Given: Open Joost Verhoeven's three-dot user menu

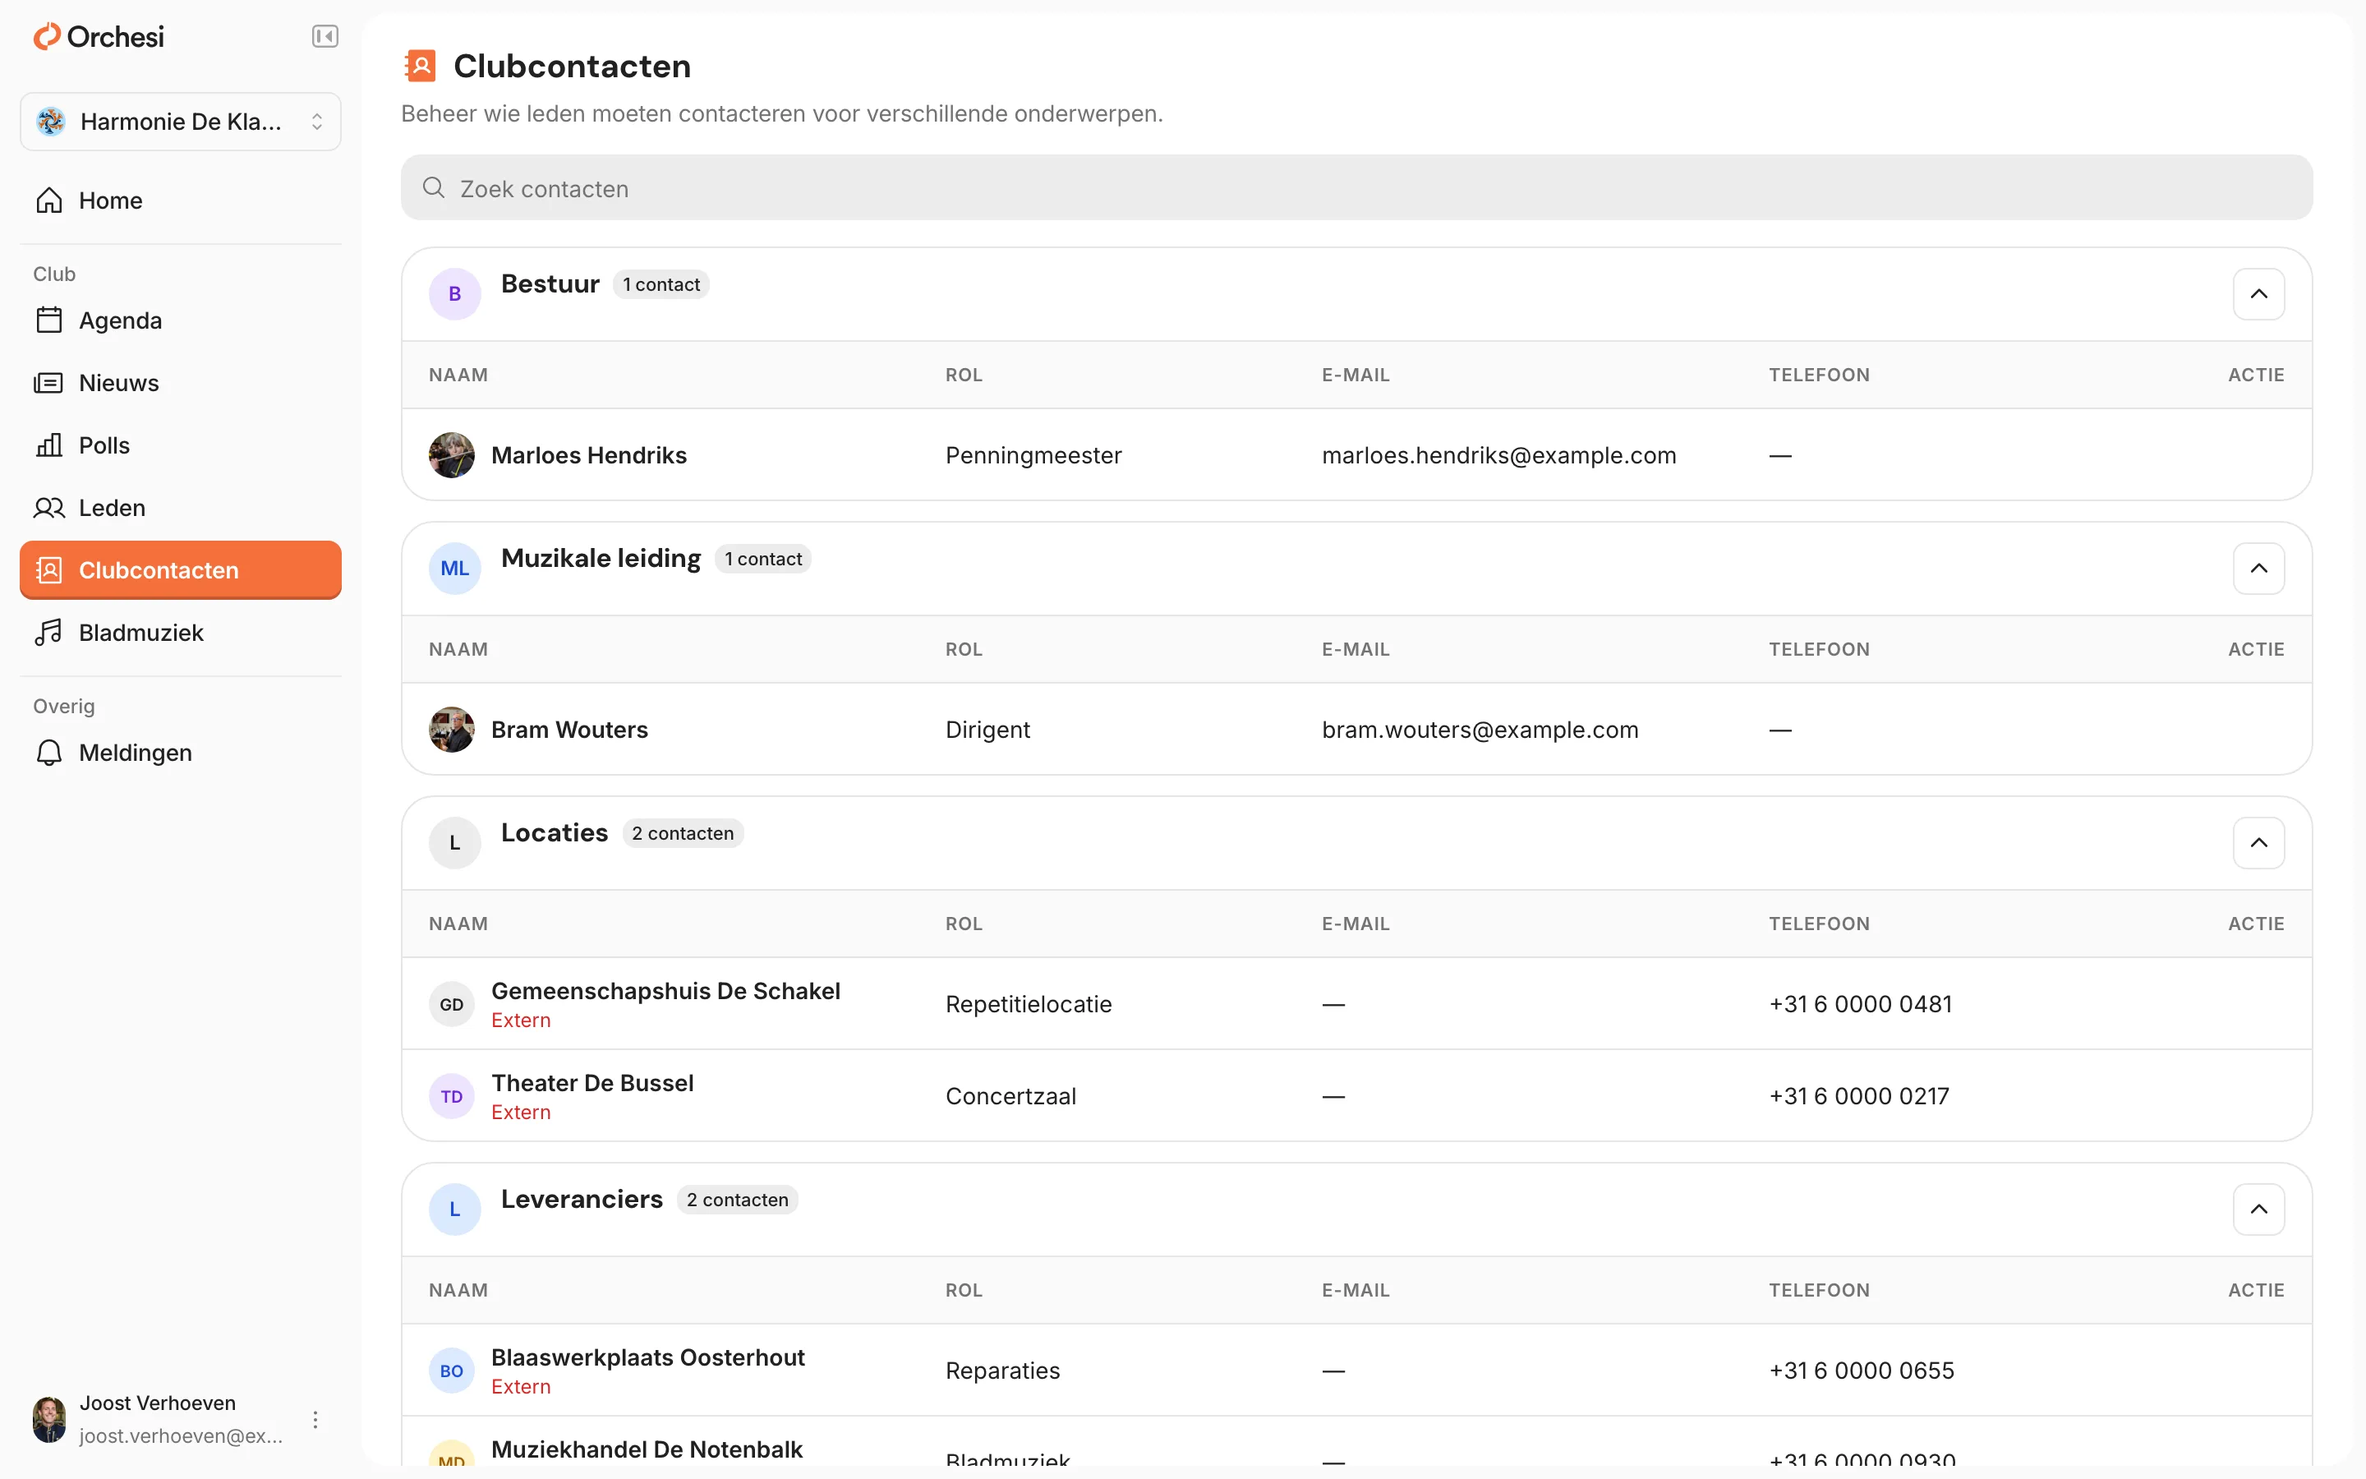Looking at the screenshot, I should (x=315, y=1419).
